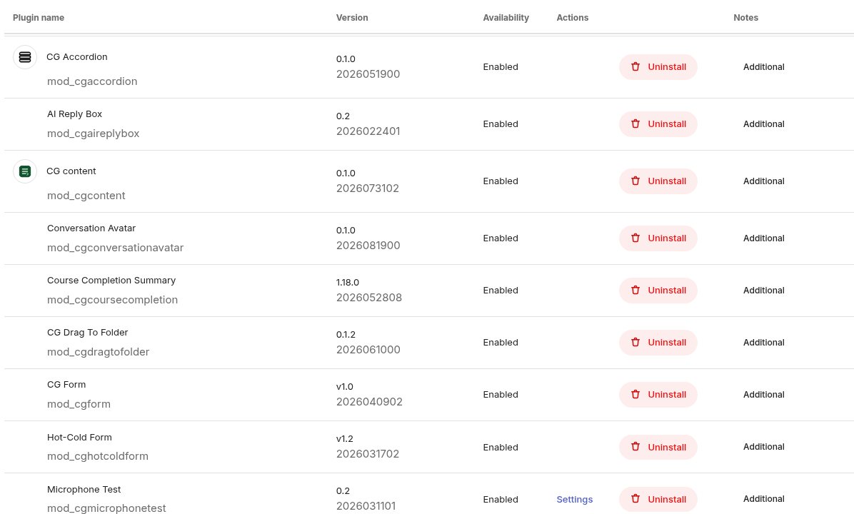Click Additional note for CG Accordion

(x=763, y=67)
